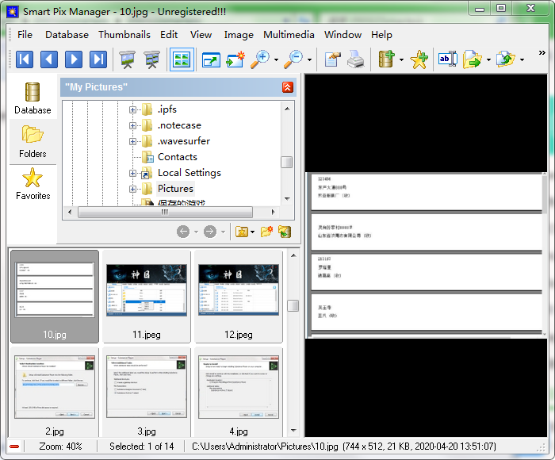The image size is (555, 460).
Task: Click the zoom in magnifier icon
Action: [259, 59]
